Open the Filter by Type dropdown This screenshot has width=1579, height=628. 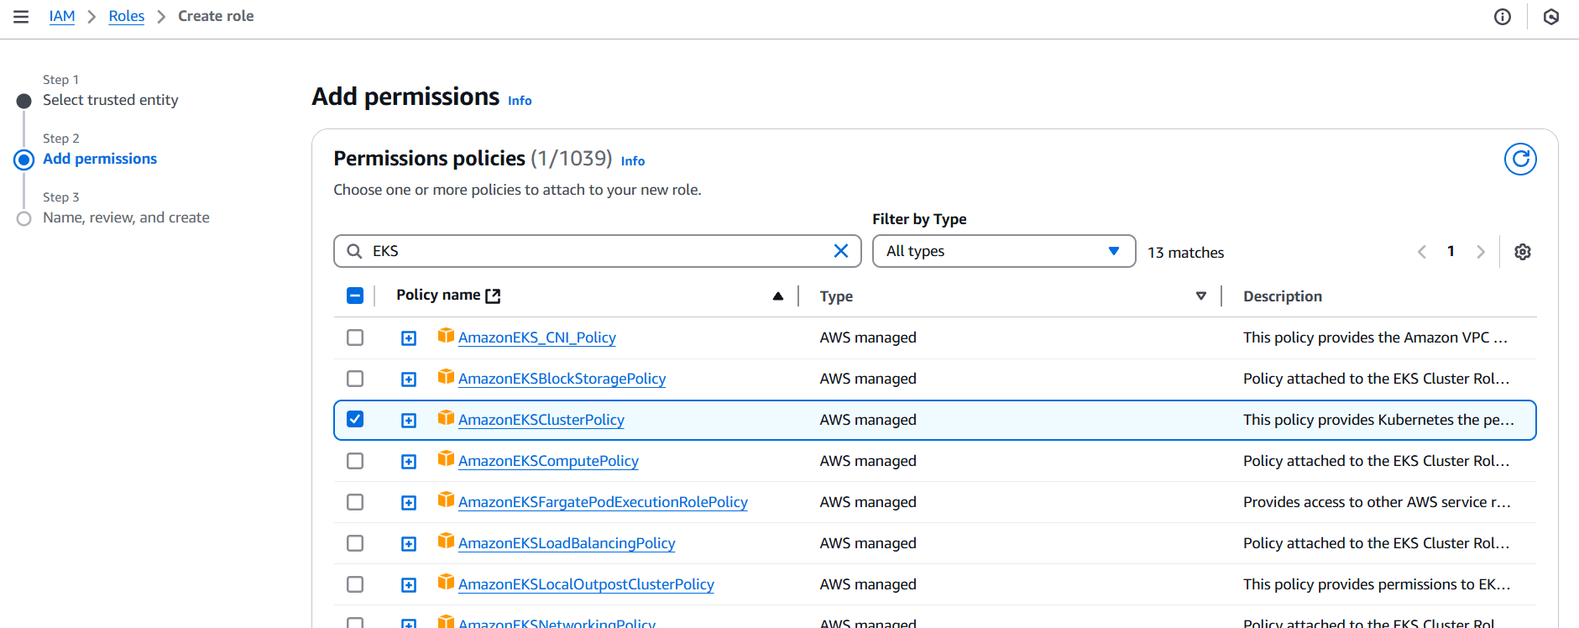1004,251
